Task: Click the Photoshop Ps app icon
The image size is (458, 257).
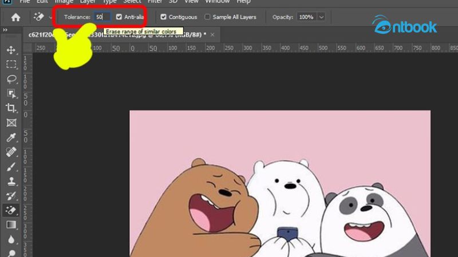Action: pyautogui.click(x=7, y=2)
